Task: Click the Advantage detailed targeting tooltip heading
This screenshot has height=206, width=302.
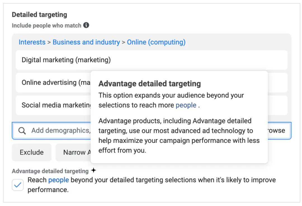Action: (150, 84)
